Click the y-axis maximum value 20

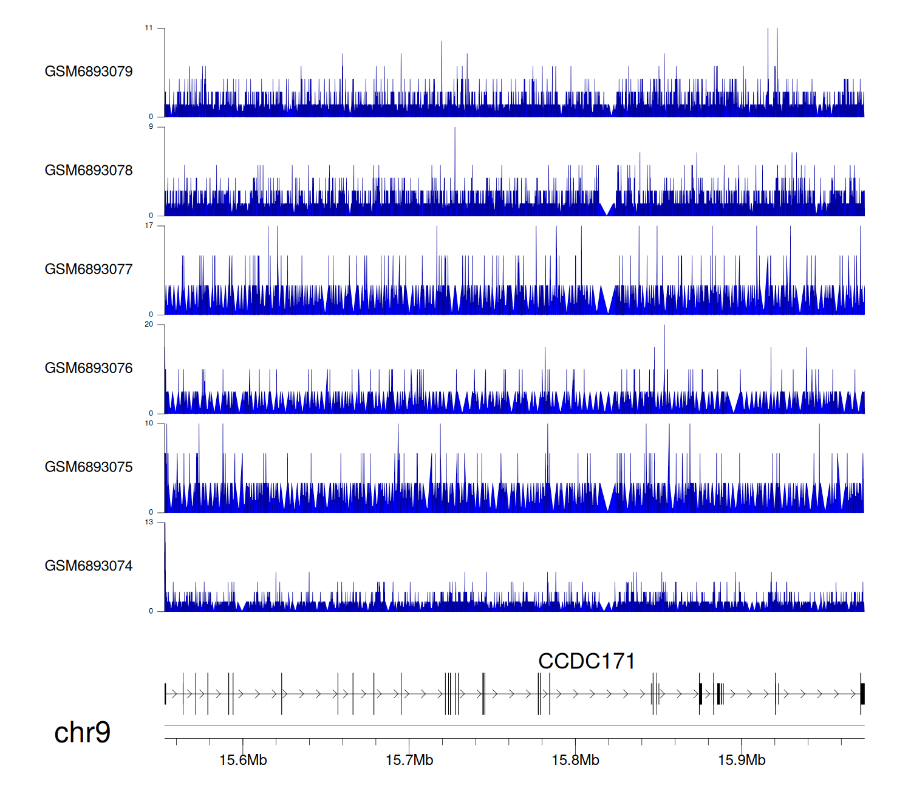click(x=149, y=324)
